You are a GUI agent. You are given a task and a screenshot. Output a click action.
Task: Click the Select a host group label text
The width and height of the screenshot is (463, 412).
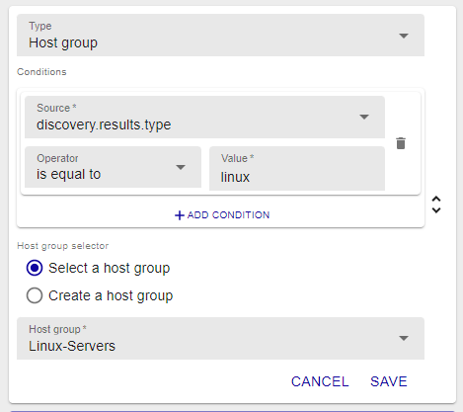click(x=110, y=268)
